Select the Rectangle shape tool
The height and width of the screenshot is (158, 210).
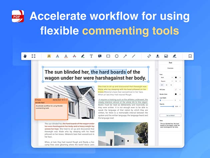click(108, 56)
